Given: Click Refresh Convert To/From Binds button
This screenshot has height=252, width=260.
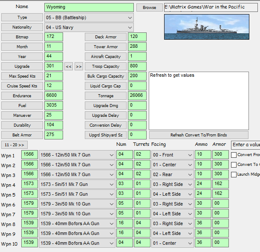Looking at the screenshot, I should (199, 135).
